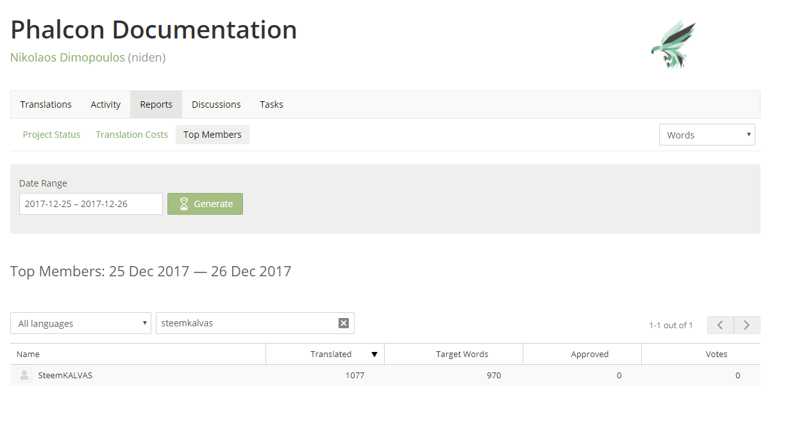Open Nikolaos Dimopoulos profile link
The image size is (806, 443).
click(67, 58)
